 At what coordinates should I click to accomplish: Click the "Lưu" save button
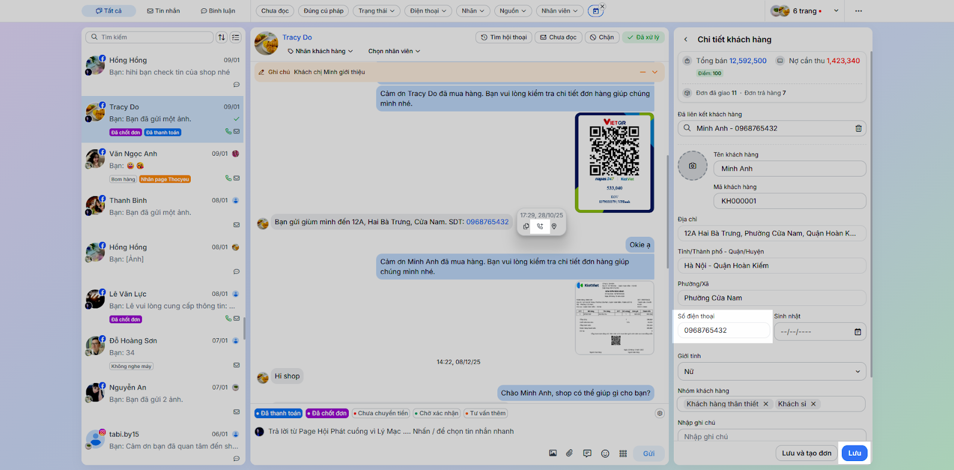(x=854, y=453)
